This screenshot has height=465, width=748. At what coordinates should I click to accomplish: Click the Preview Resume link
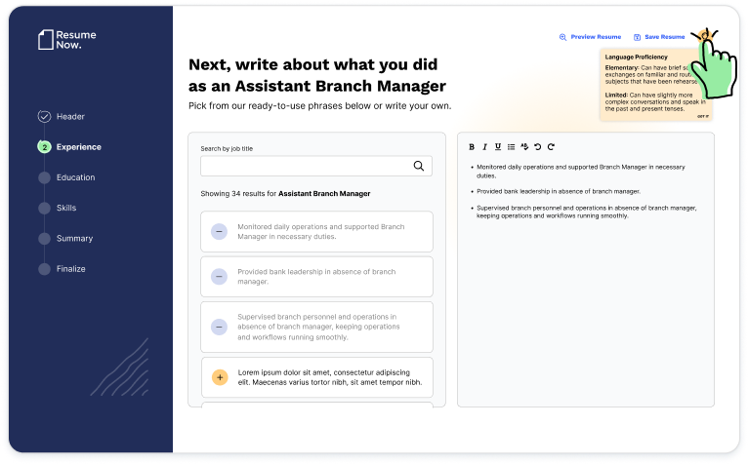(590, 37)
